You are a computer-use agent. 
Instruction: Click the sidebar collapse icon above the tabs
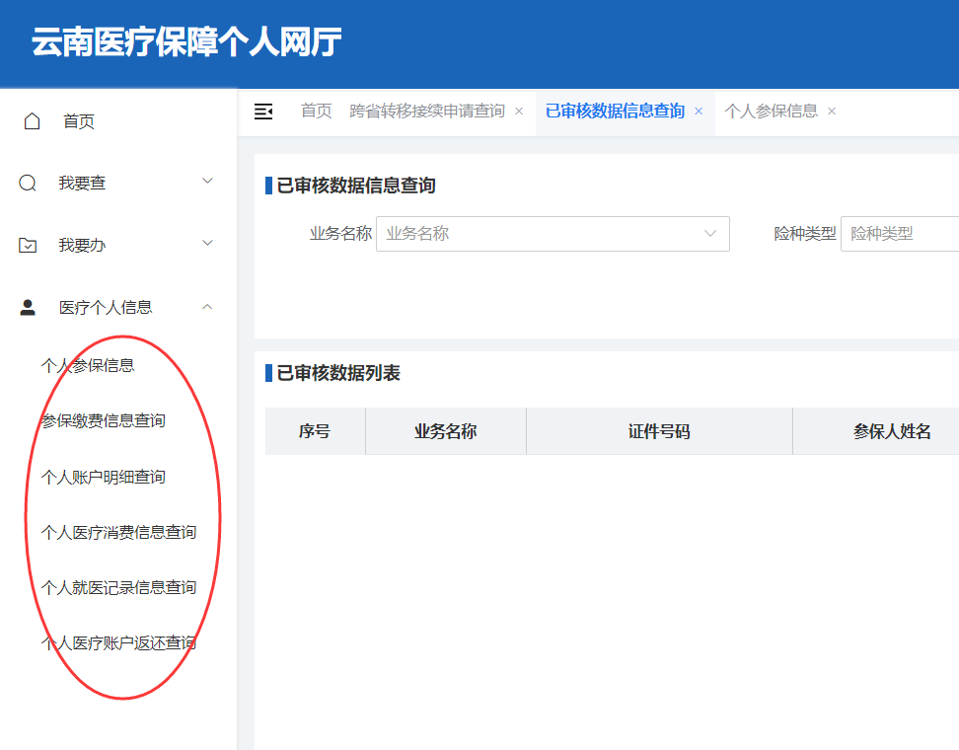263,112
